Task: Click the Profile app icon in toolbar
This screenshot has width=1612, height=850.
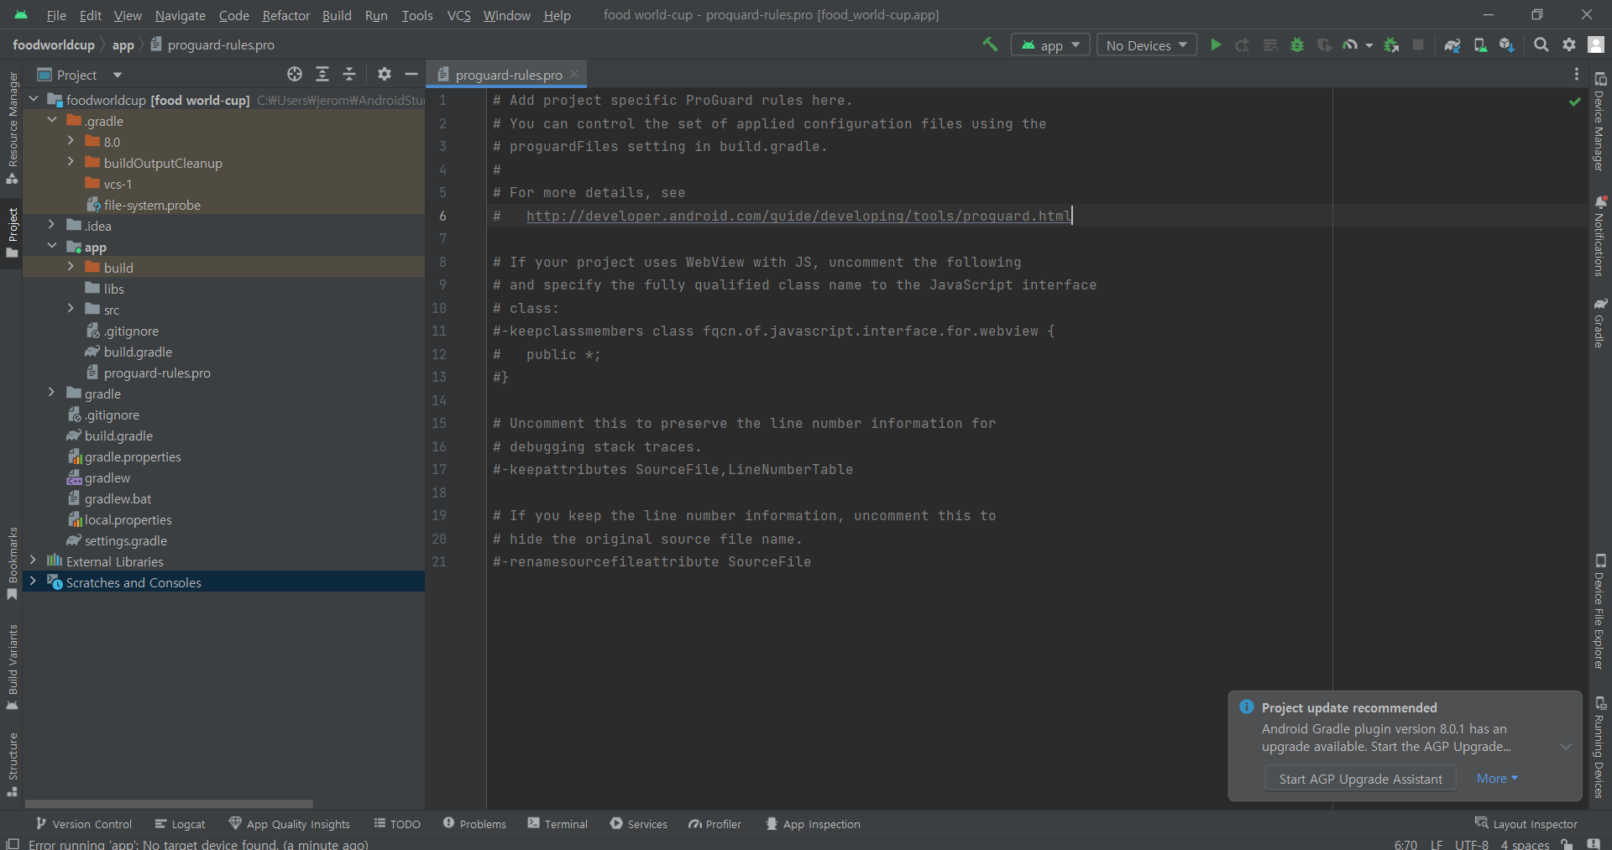Action: [1350, 44]
